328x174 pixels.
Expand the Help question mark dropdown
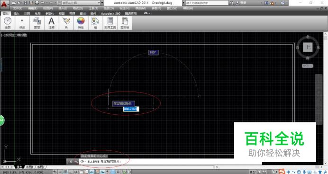287,3
